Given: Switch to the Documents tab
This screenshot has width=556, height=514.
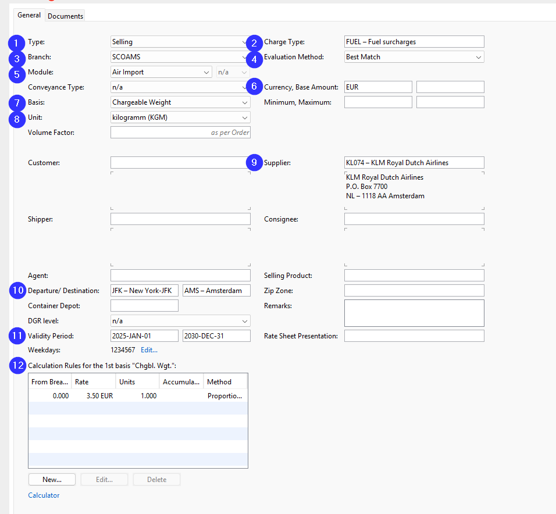Looking at the screenshot, I should (x=65, y=16).
